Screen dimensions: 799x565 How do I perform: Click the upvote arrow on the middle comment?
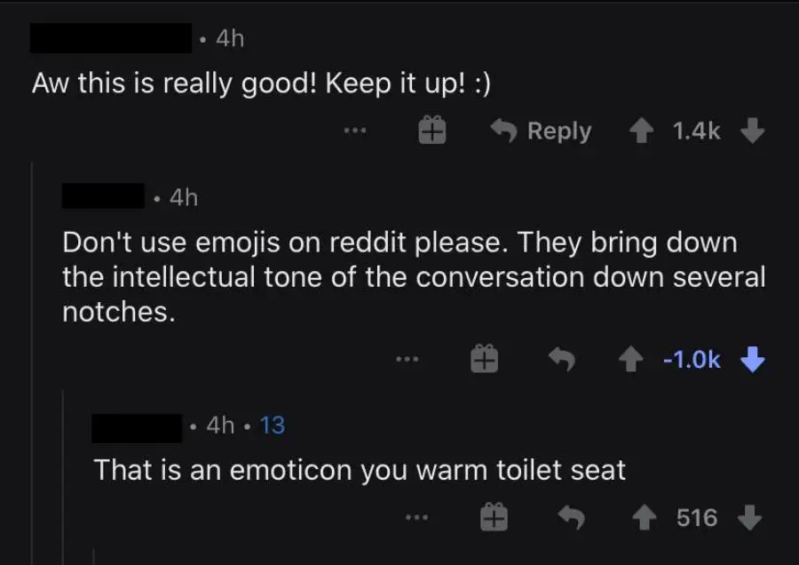pyautogui.click(x=633, y=359)
